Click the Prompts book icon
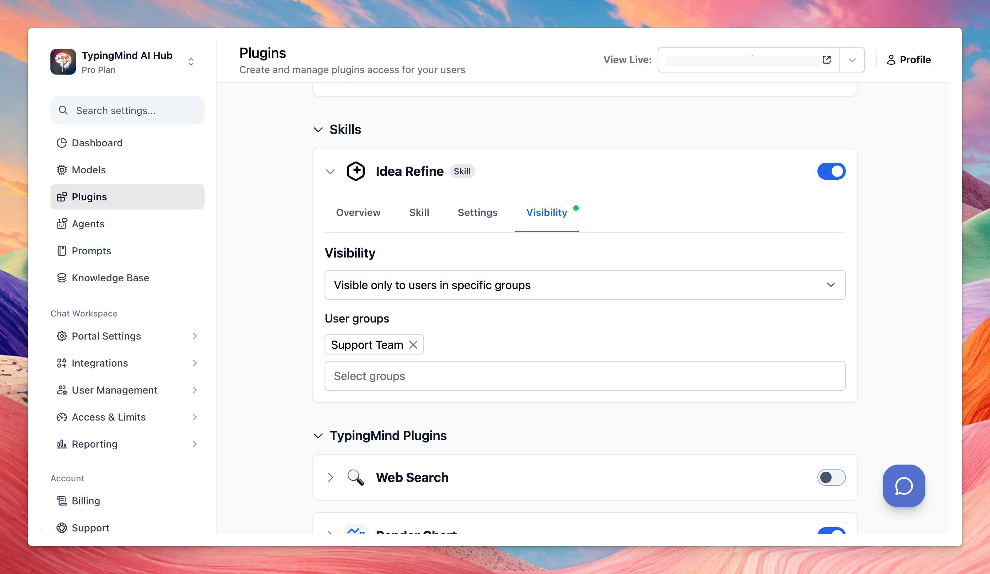This screenshot has width=990, height=574. click(x=62, y=251)
